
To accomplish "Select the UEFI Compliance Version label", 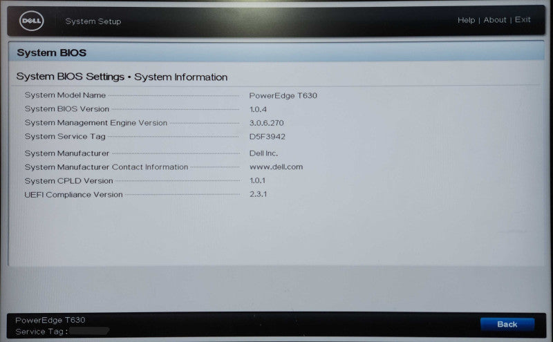I will (x=73, y=195).
